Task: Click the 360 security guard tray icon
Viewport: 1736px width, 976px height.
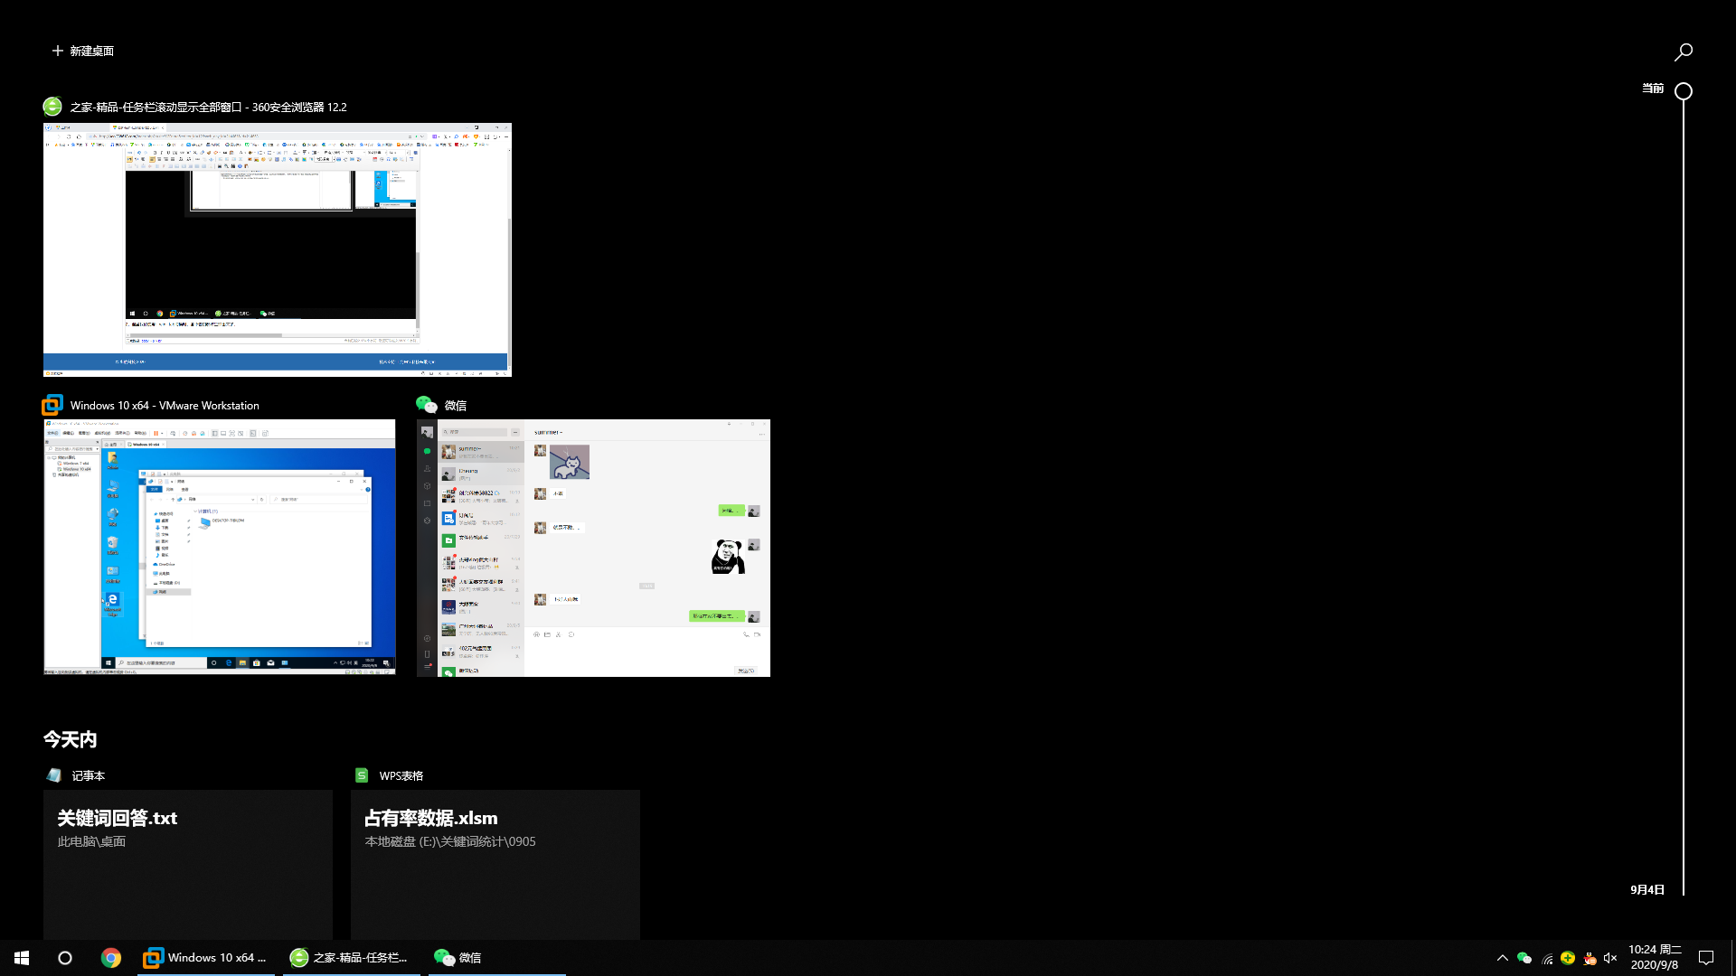Action: click(1568, 958)
